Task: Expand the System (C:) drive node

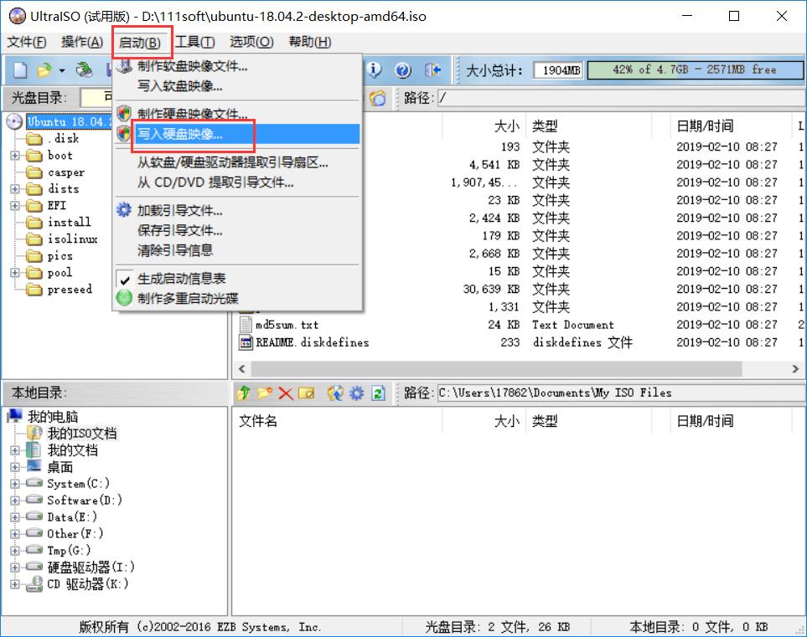Action: [x=16, y=483]
